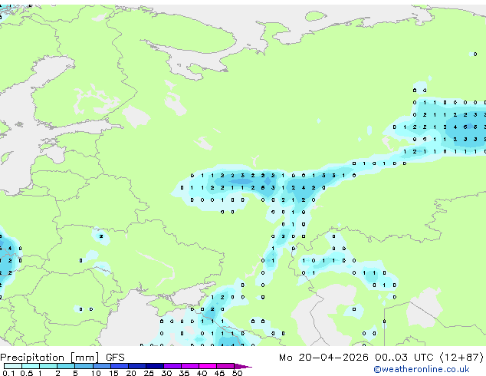Pick the legend swatch between 15 and 20
This screenshot has height=376, width=486.
click(x=120, y=366)
